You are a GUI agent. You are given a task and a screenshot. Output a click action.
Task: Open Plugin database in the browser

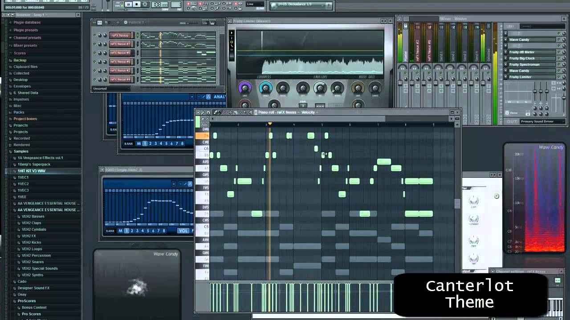[x=27, y=22]
